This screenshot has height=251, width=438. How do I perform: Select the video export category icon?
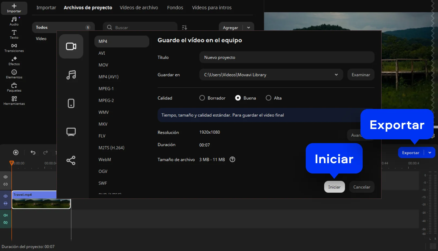point(71,46)
